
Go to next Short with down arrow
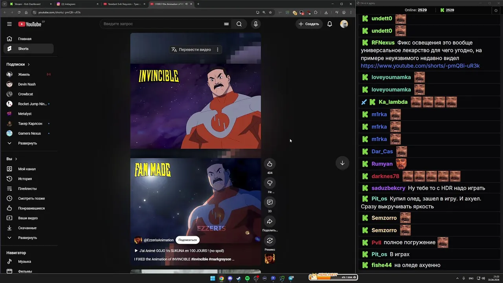(x=342, y=163)
